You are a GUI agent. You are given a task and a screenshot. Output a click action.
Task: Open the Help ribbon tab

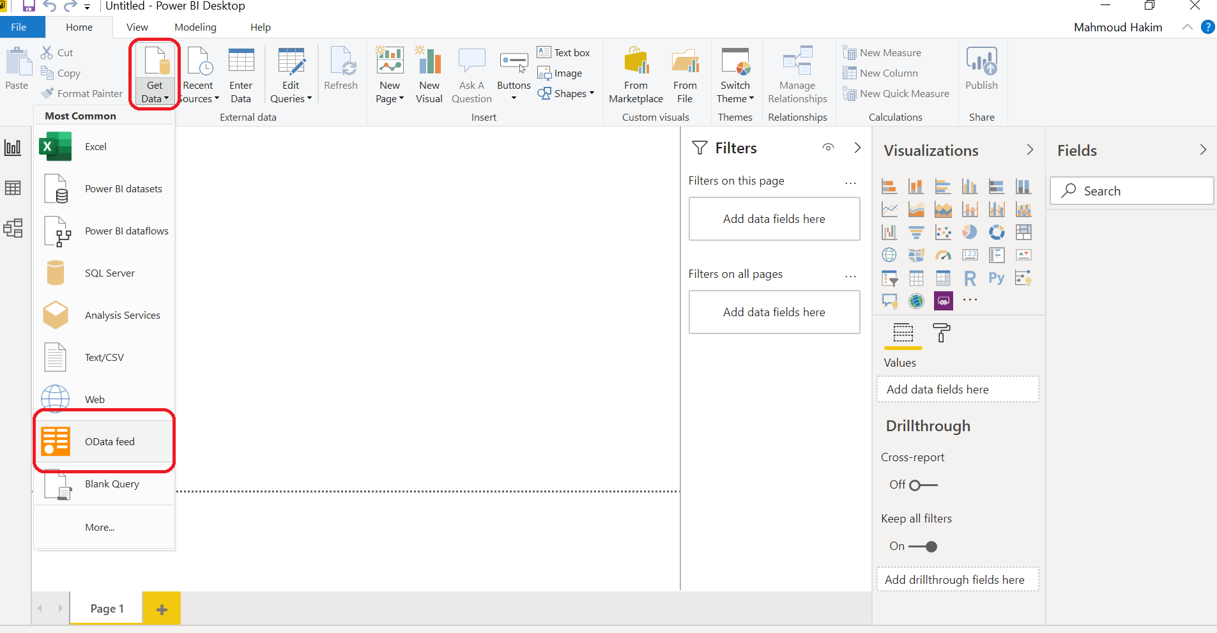pos(261,27)
